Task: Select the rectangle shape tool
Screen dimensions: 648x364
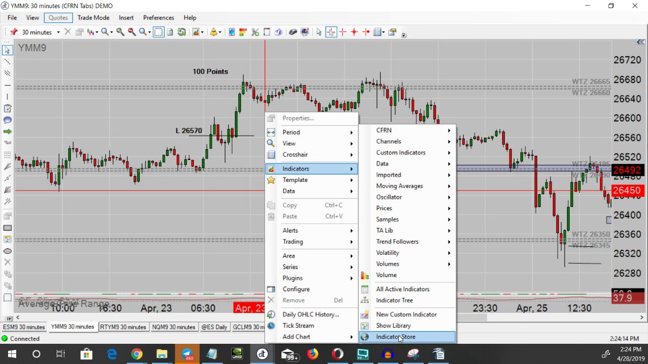Action: [x=7, y=228]
